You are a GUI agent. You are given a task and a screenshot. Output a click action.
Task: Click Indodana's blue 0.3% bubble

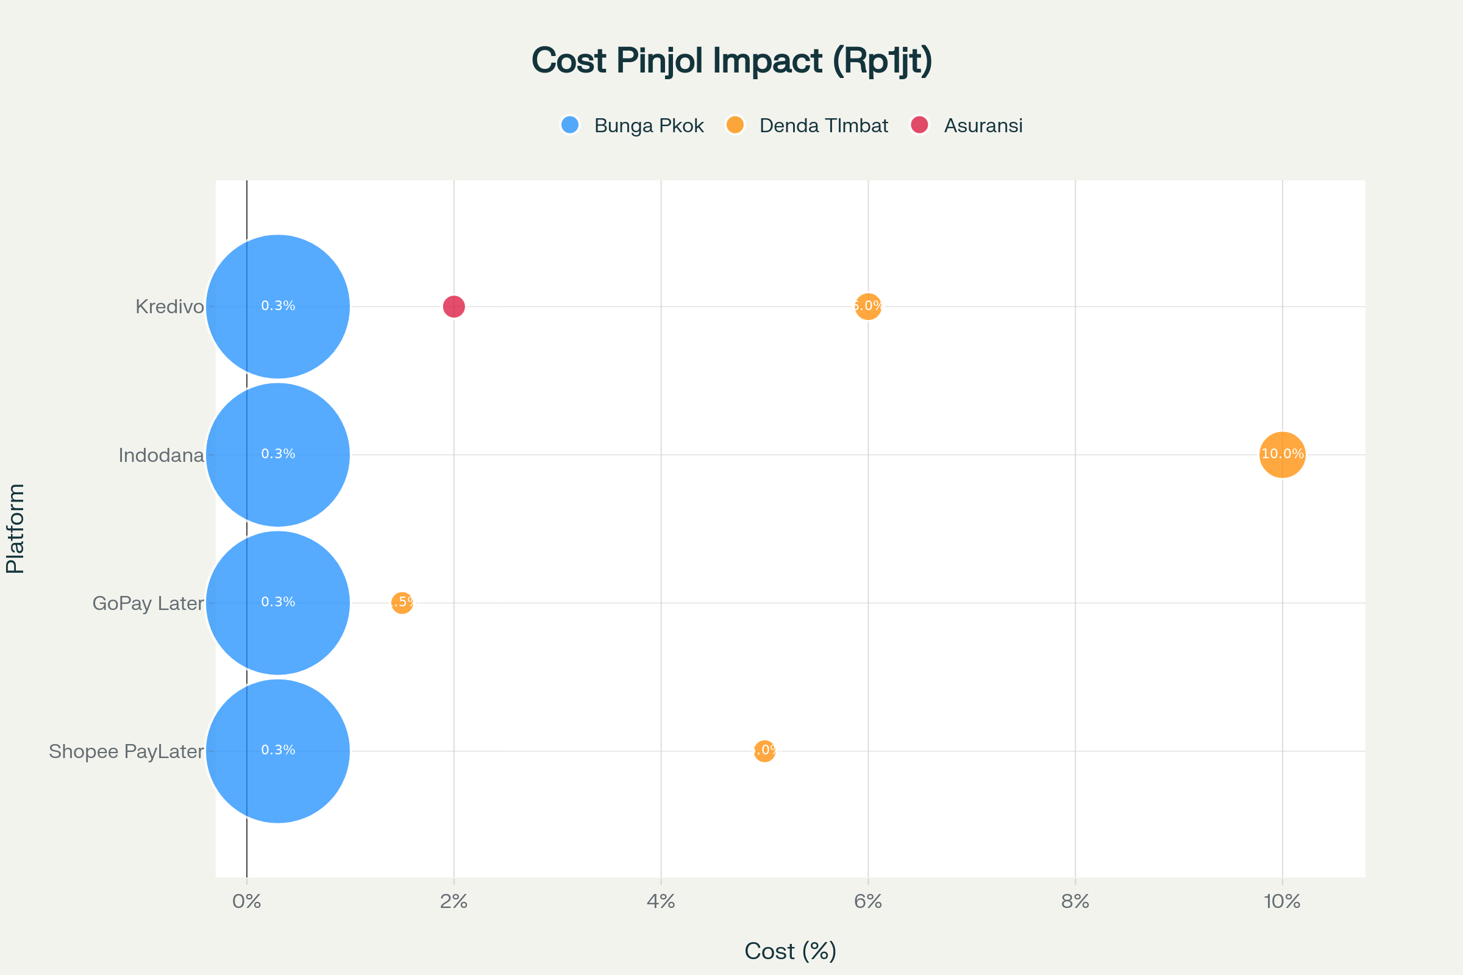(x=278, y=455)
